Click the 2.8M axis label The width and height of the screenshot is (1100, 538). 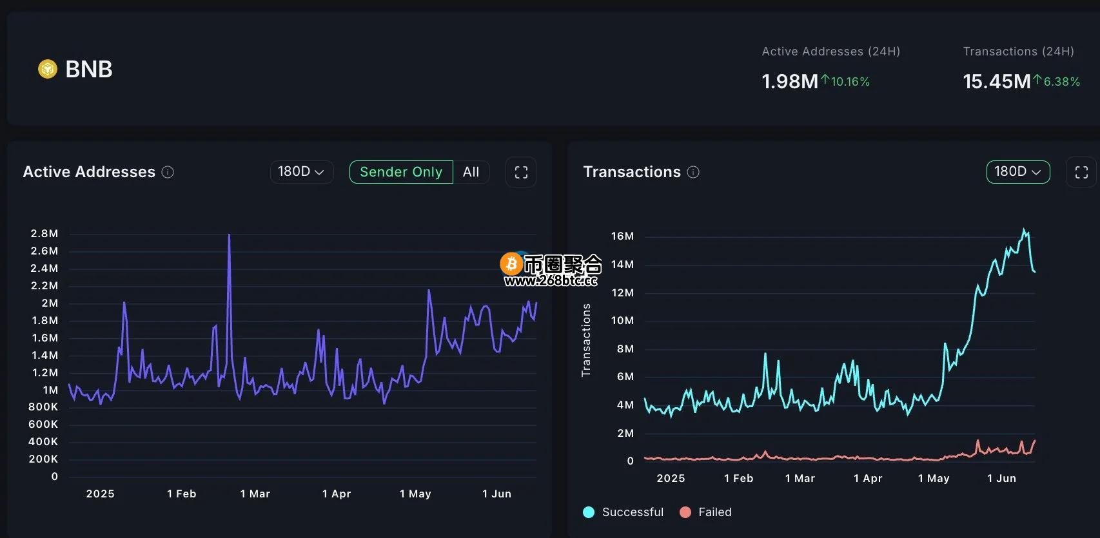pyautogui.click(x=44, y=234)
